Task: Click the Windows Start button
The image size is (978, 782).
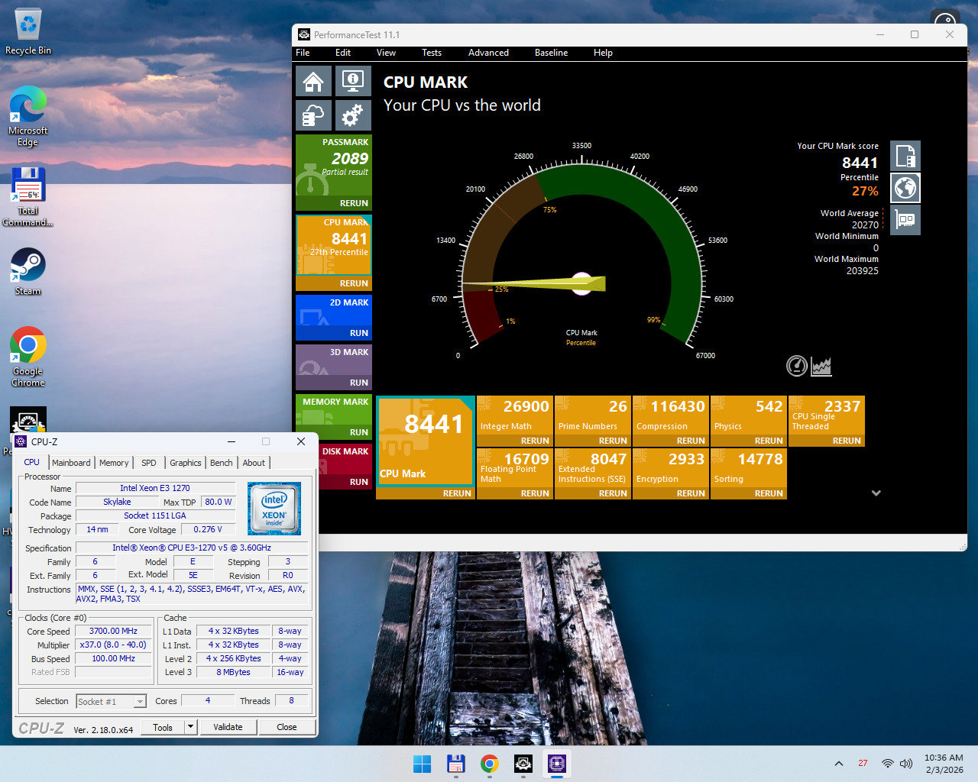Action: point(422,764)
